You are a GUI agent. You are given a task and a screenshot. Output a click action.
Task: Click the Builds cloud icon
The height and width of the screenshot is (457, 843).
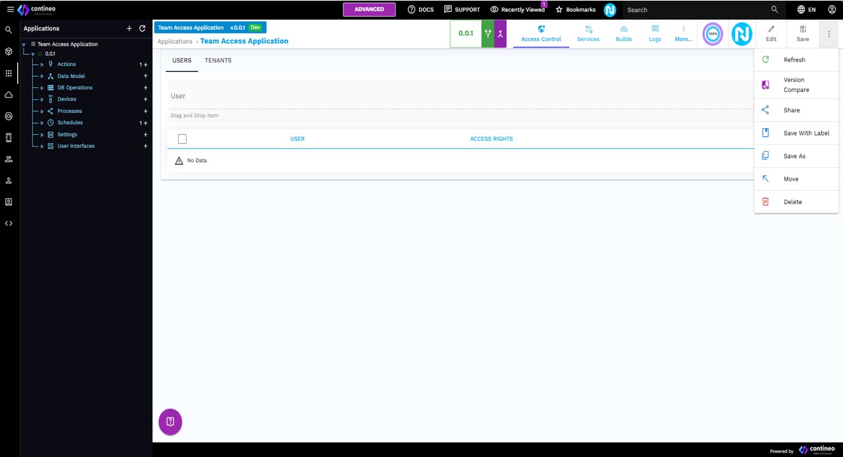tap(623, 30)
